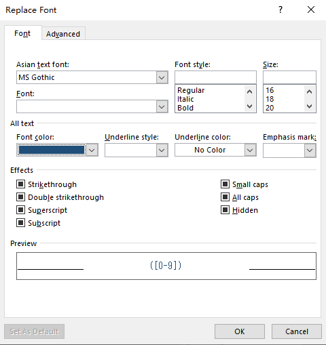Open the Asian text font dropdown

coord(162,77)
